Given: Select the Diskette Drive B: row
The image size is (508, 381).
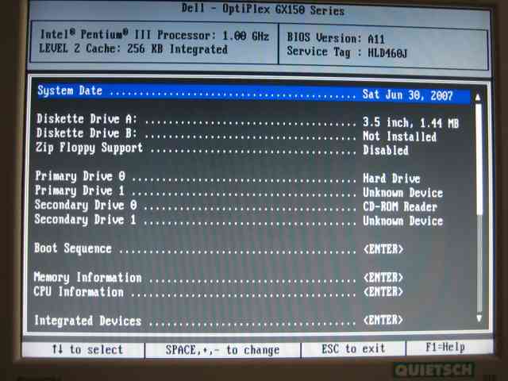Looking at the screenshot, I should 237,135.
